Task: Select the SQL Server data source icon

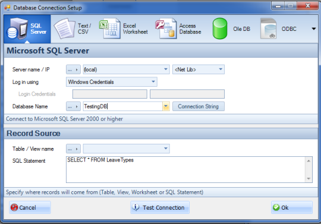Action: [17, 29]
